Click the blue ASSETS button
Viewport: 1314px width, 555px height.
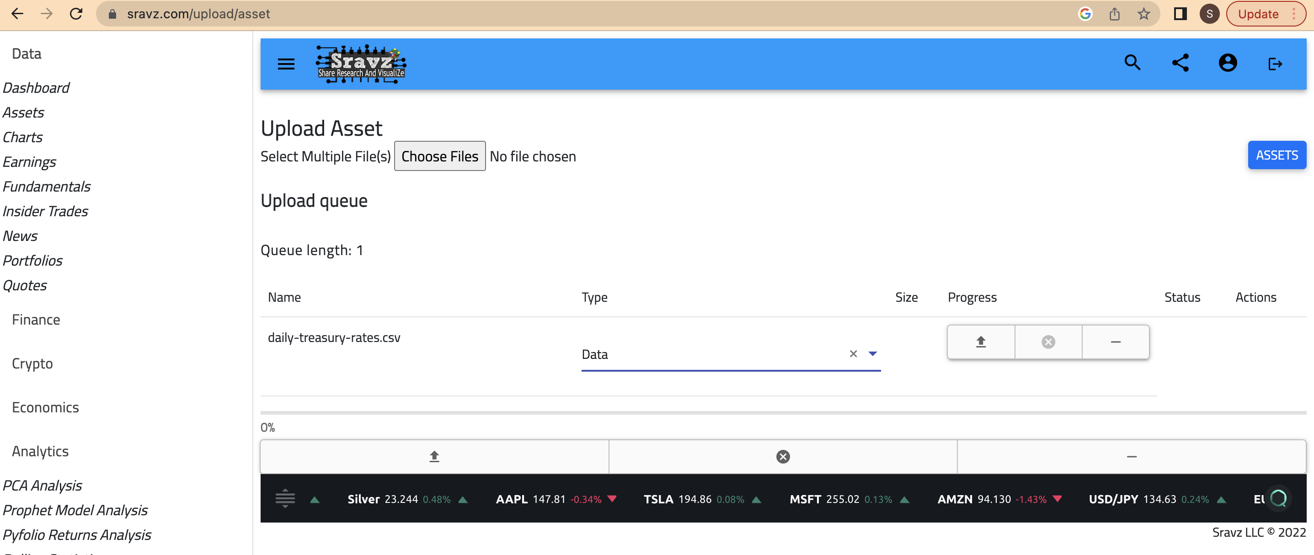coord(1277,155)
